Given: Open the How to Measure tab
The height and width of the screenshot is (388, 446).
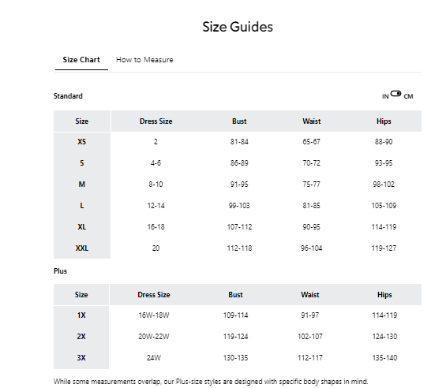Looking at the screenshot, I should click(144, 60).
